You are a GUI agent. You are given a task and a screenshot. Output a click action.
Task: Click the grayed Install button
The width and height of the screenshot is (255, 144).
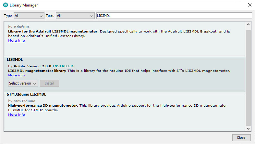point(49,83)
